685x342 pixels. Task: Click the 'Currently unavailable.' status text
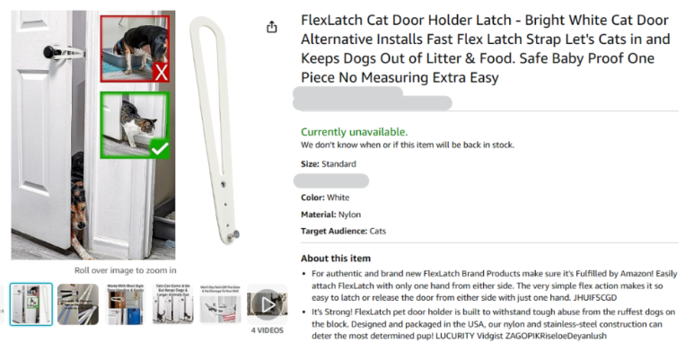(355, 132)
